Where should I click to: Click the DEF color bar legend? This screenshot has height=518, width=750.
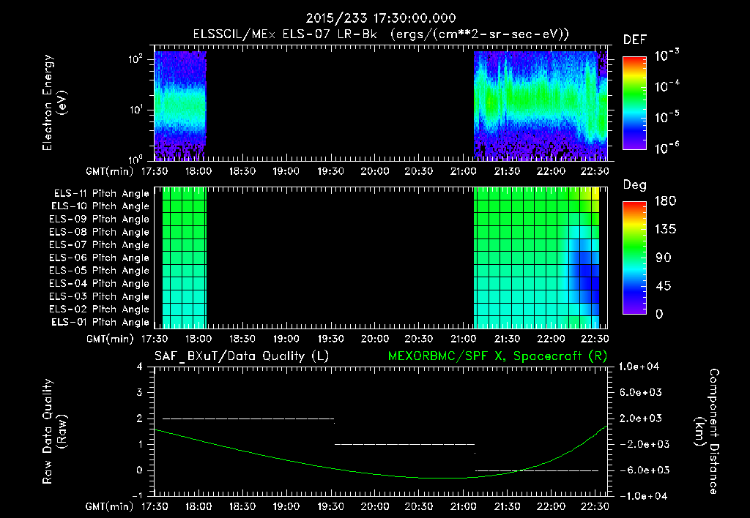[634, 102]
